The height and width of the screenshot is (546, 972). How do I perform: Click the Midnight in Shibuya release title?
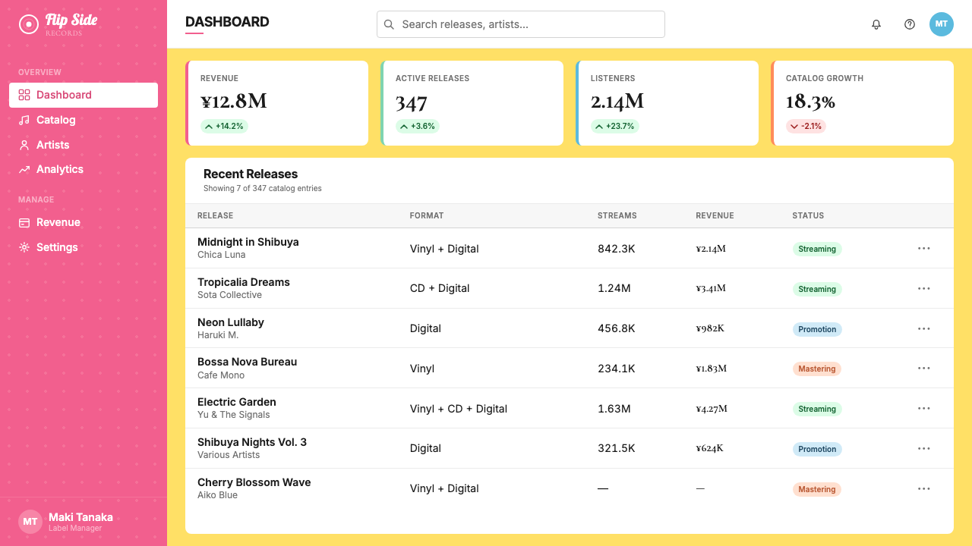(x=248, y=242)
